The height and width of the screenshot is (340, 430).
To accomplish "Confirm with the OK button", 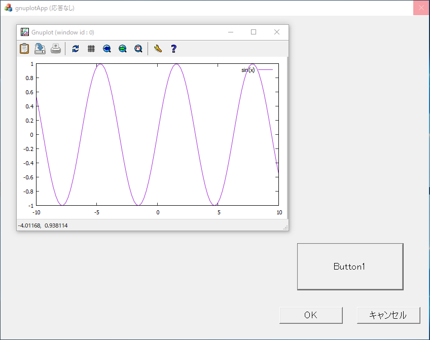I will [x=310, y=315].
